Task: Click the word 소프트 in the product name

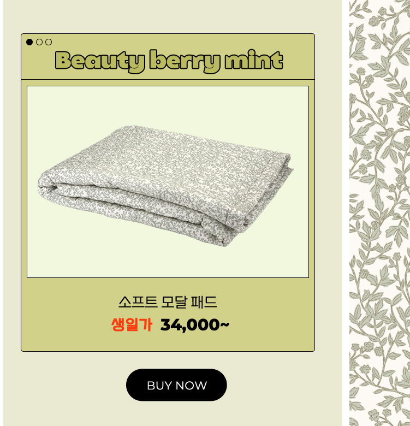Action: [138, 302]
